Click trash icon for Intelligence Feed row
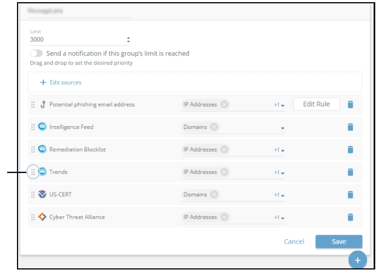The image size is (378, 270). (x=351, y=127)
